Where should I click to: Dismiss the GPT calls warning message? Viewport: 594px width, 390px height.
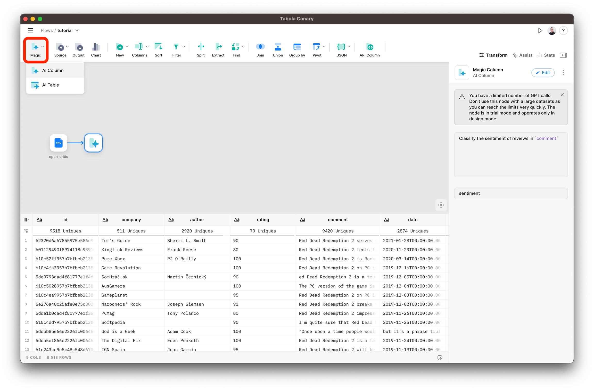point(562,95)
